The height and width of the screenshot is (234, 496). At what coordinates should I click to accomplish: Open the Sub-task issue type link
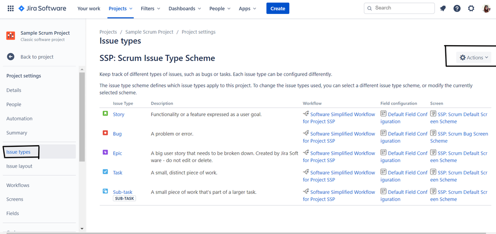(122, 192)
